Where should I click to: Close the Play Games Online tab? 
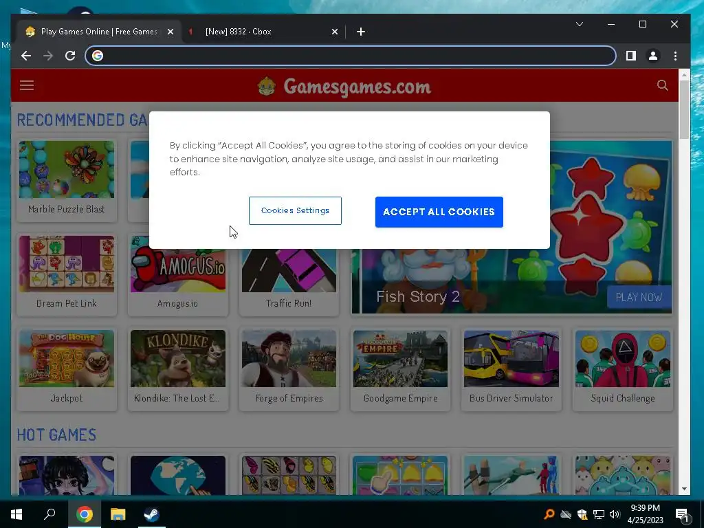click(170, 32)
